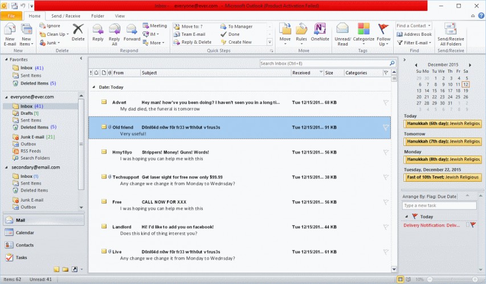
Task: Click the Search Inbox field
Action: (x=324, y=64)
